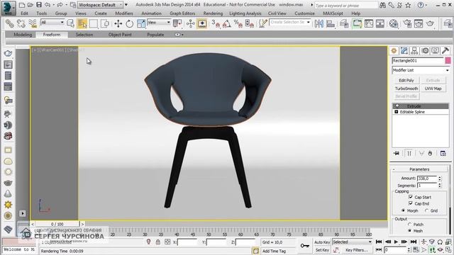Choose the Select by Name tool
Viewport: 454px width, 255px height.
pyautogui.click(x=71, y=23)
